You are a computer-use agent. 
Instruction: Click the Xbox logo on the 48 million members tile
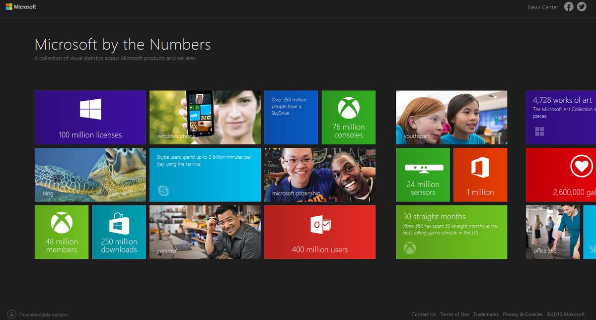pyautogui.click(x=62, y=223)
